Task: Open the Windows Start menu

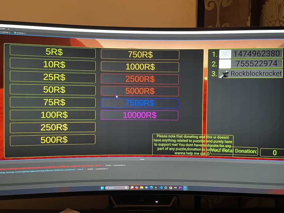Action: point(102,188)
